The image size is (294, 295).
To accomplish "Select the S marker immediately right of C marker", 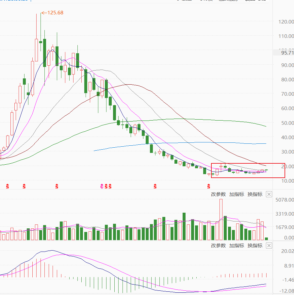I will point(106,186).
